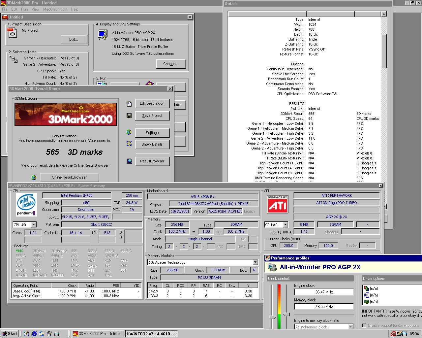Open the File menu

5,9
